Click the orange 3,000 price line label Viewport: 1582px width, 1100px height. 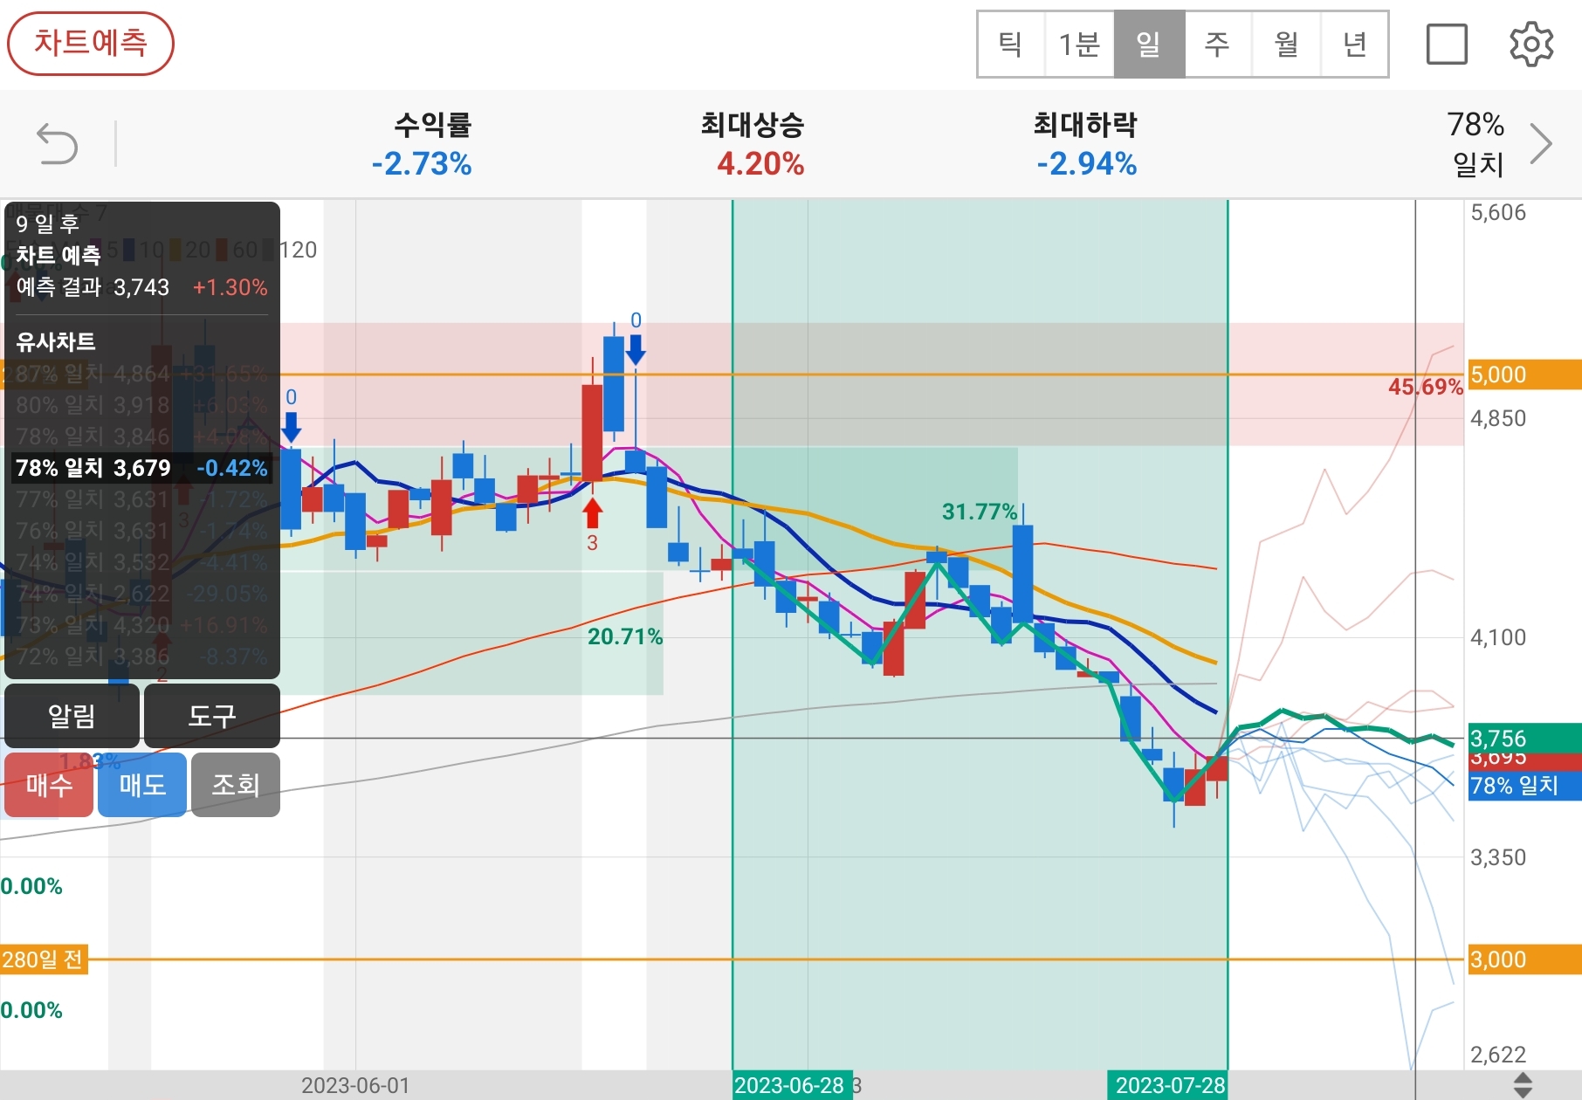1524,959
